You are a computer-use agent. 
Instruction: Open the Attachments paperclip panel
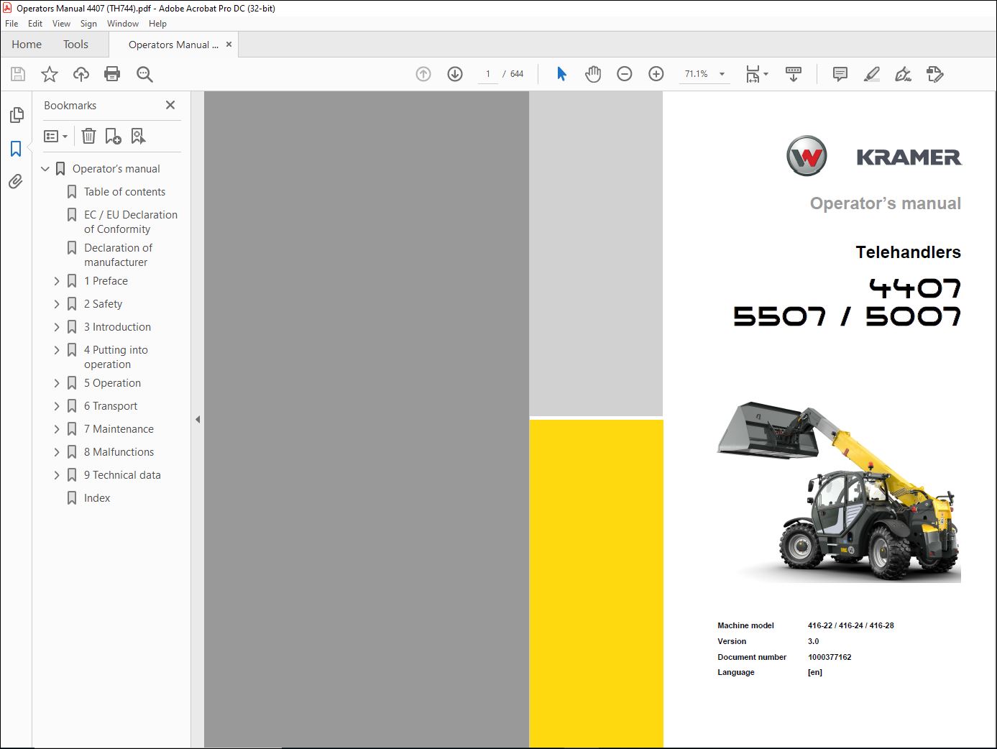coord(16,182)
